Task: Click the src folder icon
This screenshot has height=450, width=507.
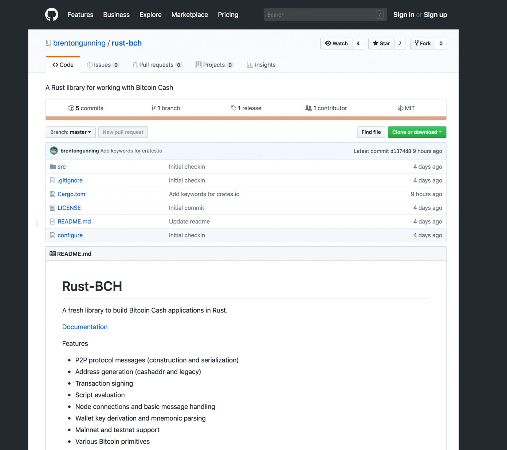Action: [53, 167]
